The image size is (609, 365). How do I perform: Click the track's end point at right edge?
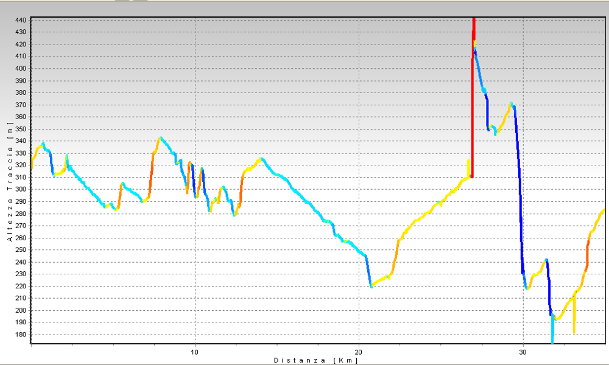pos(603,210)
